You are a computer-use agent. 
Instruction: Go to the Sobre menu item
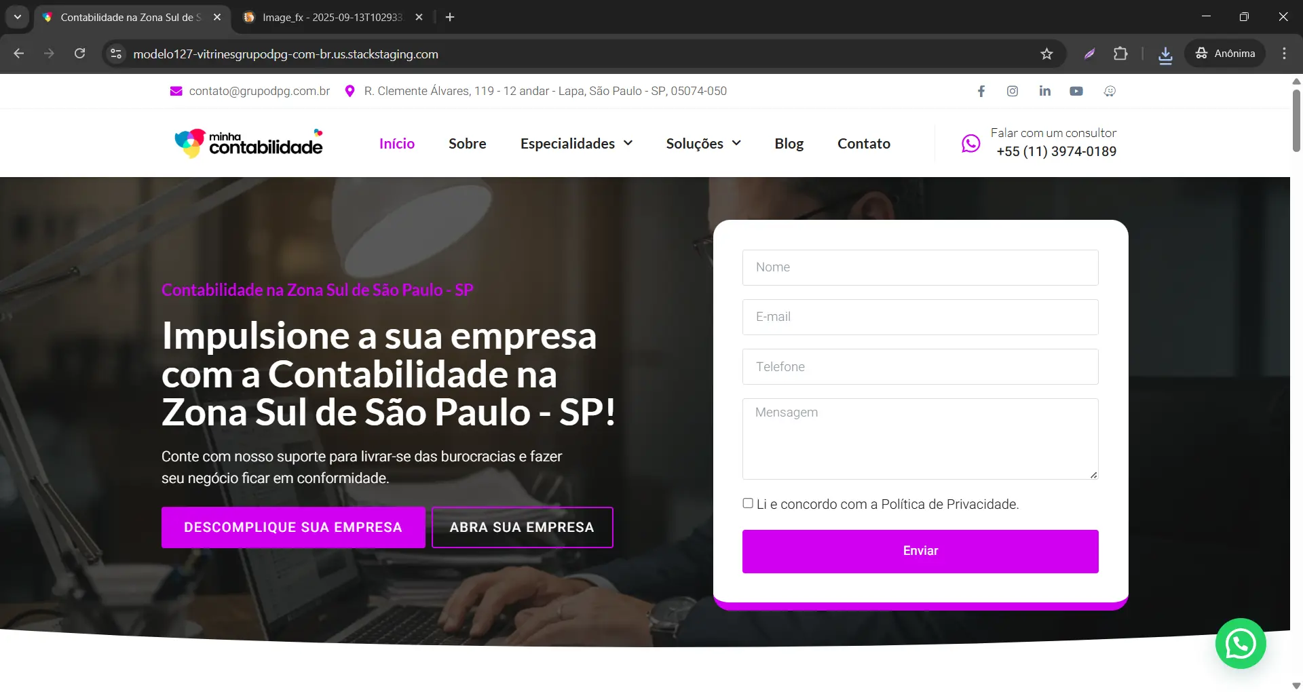tap(468, 143)
